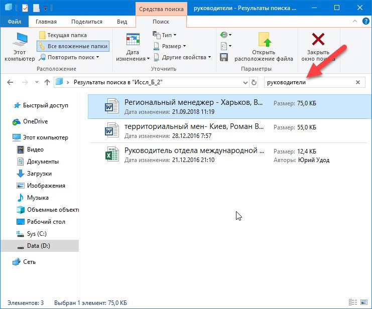Click the Open file location icon
Viewport: 372px width, 309px height.
tap(264, 41)
